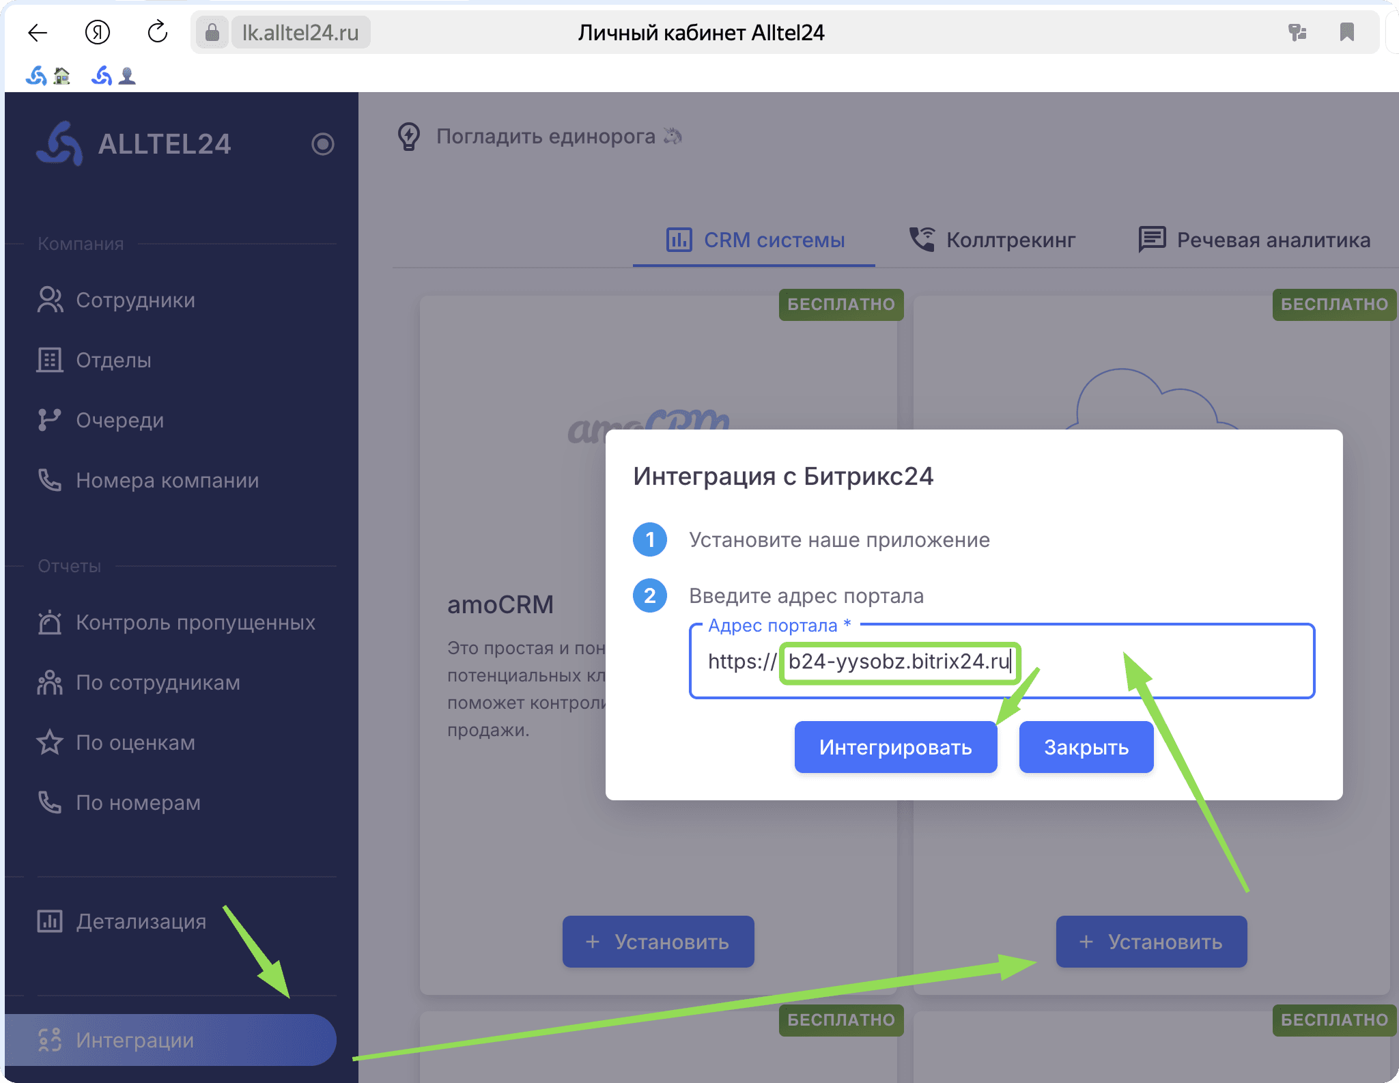
Task: Switch to the Коллтрекинг tab
Action: [992, 240]
